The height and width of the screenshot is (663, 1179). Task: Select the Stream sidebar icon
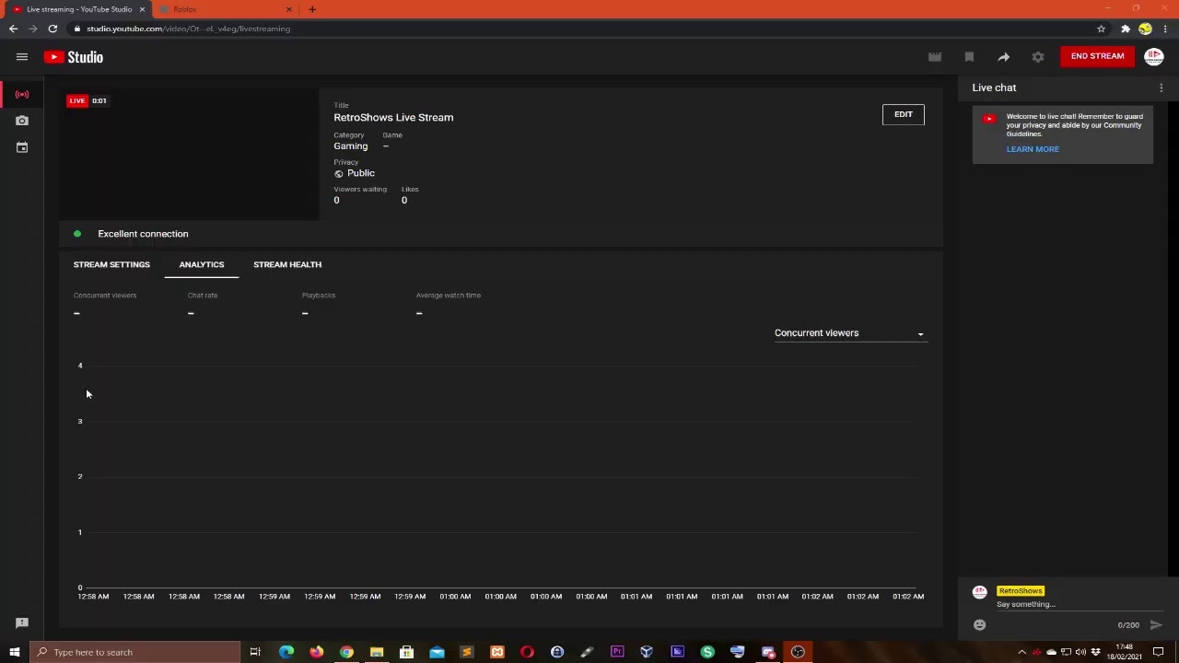pyautogui.click(x=22, y=94)
